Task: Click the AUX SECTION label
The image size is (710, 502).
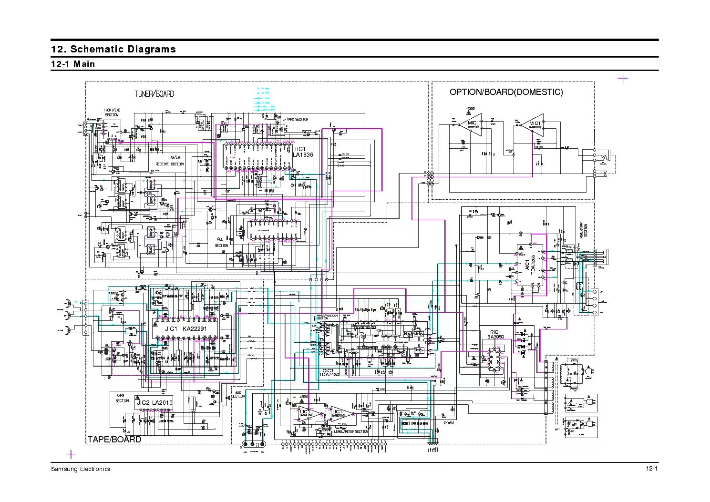Action: coord(237,394)
